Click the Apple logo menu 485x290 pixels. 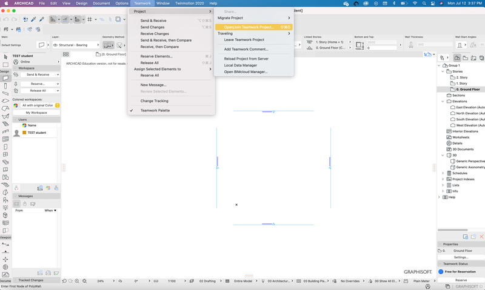pyautogui.click(x=6, y=4)
